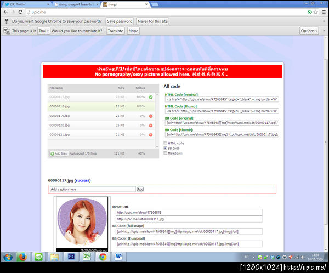Open Chrome from the taskbar

click(103, 257)
